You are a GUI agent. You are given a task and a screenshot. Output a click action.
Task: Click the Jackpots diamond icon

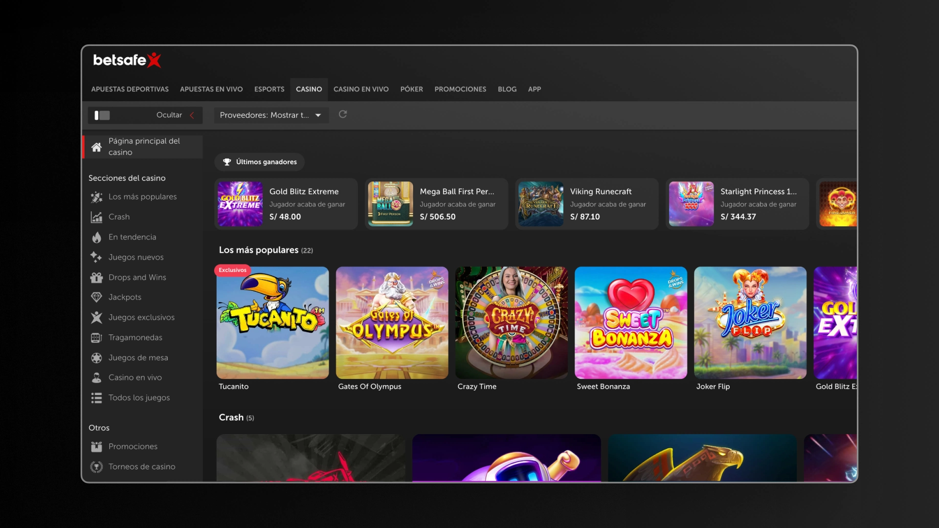(96, 297)
